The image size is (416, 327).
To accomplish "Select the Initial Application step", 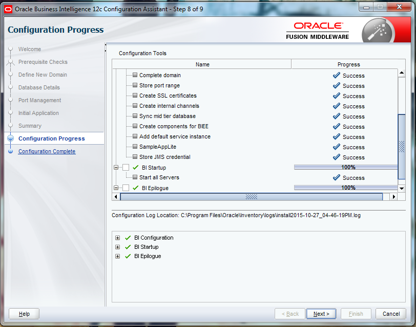I will click(38, 113).
